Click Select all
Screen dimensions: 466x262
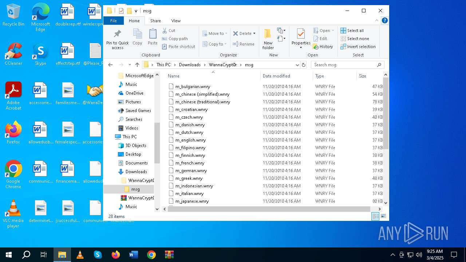click(352, 31)
